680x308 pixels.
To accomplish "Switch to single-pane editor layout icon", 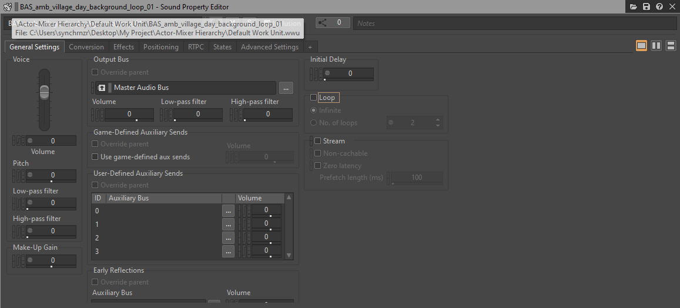I will [x=641, y=45].
